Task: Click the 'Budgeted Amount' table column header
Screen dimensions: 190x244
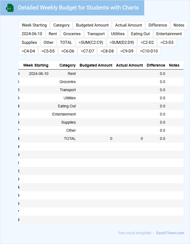Action: [x=96, y=65]
